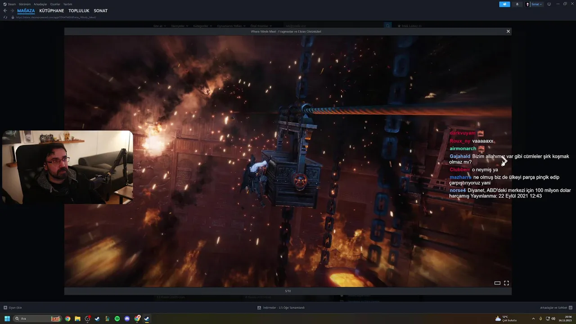Switch viewer to theater mode icon

point(497,283)
